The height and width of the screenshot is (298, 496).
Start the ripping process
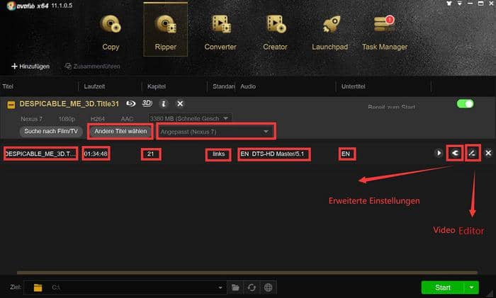coord(443,287)
